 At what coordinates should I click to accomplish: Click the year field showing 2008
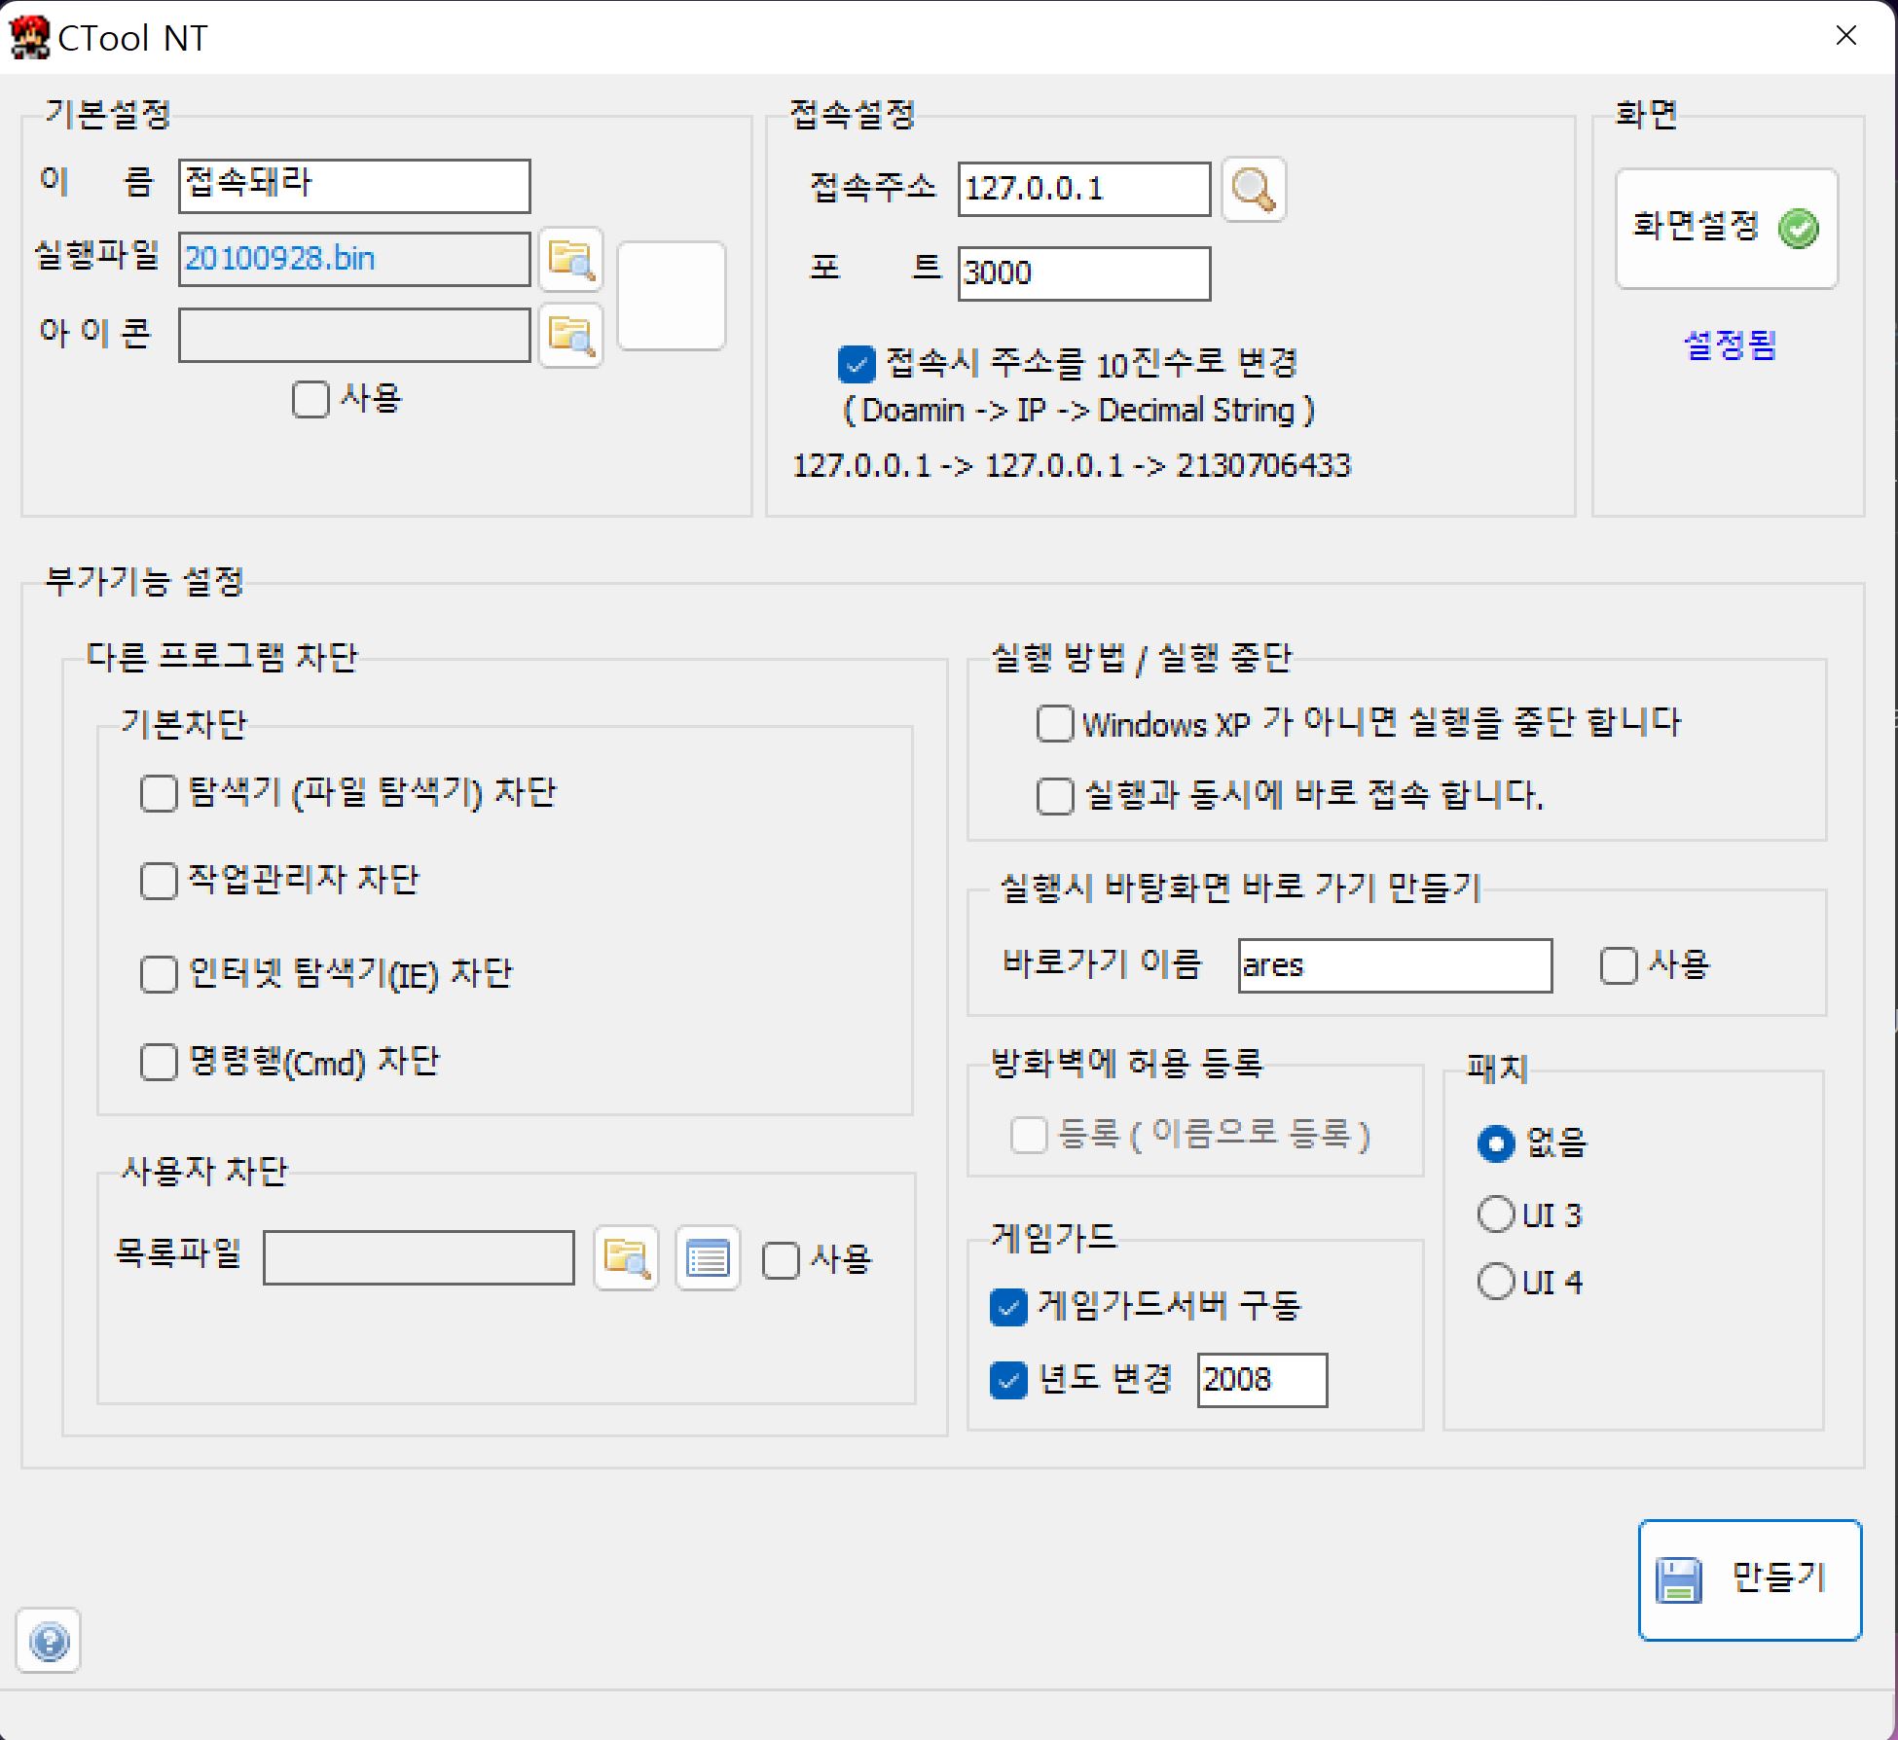click(x=1262, y=1380)
